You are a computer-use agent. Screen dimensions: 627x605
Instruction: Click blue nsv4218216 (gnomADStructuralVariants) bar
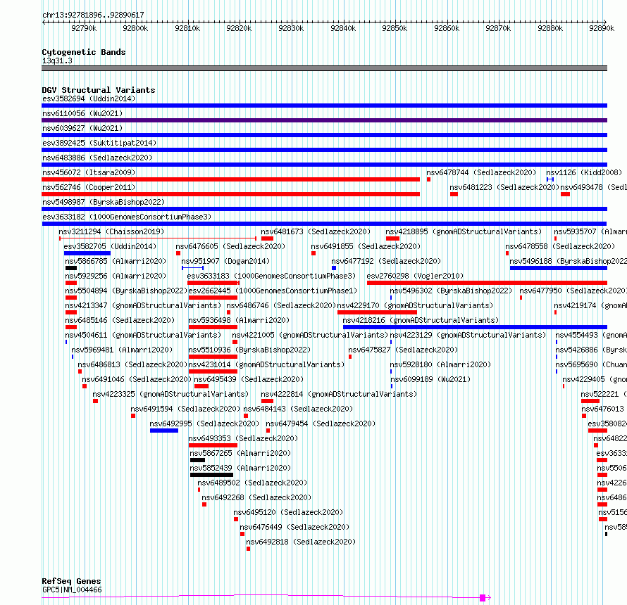[x=475, y=327]
